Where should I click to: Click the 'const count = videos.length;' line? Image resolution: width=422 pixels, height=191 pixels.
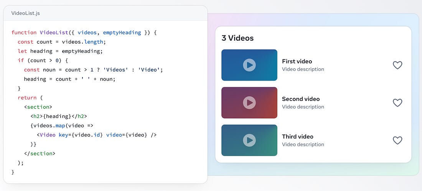pos(62,42)
